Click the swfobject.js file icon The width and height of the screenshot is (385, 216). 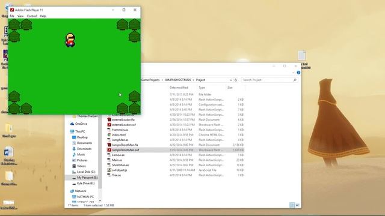coord(109,170)
